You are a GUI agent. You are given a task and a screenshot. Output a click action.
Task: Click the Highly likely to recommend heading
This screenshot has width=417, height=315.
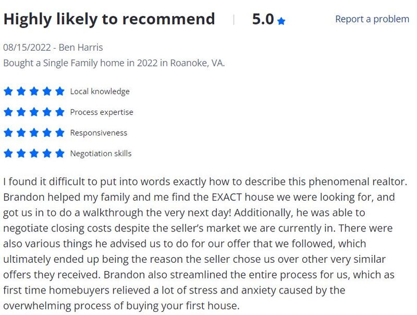click(x=109, y=19)
